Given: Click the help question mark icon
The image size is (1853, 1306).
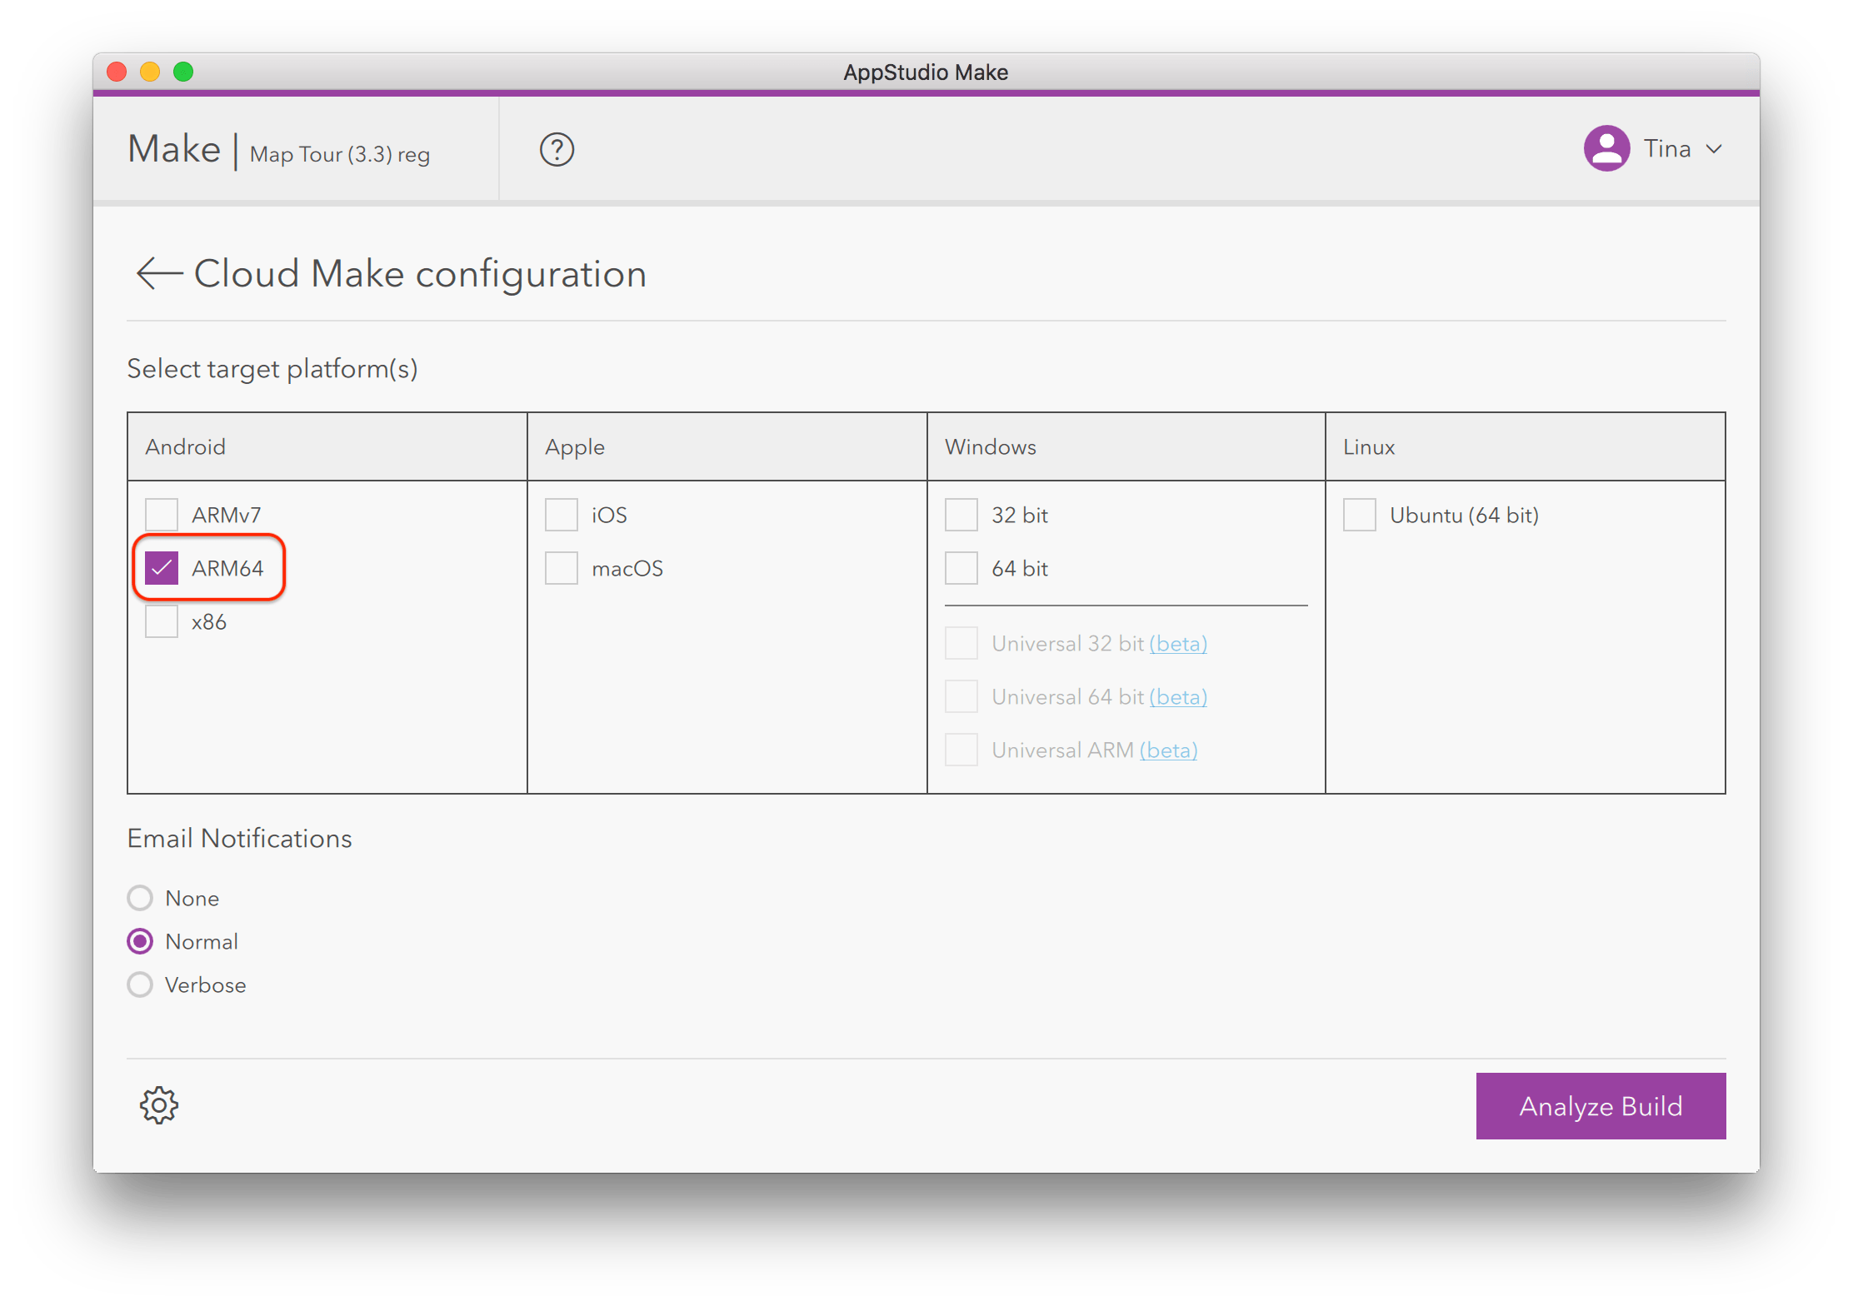Looking at the screenshot, I should (557, 149).
